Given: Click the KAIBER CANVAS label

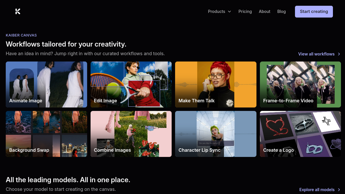Looking at the screenshot, I should [21, 35].
